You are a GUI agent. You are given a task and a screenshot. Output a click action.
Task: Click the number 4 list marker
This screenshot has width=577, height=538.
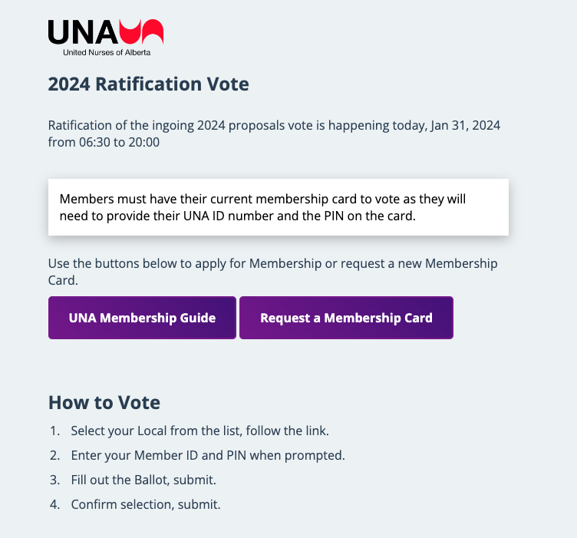[54, 505]
